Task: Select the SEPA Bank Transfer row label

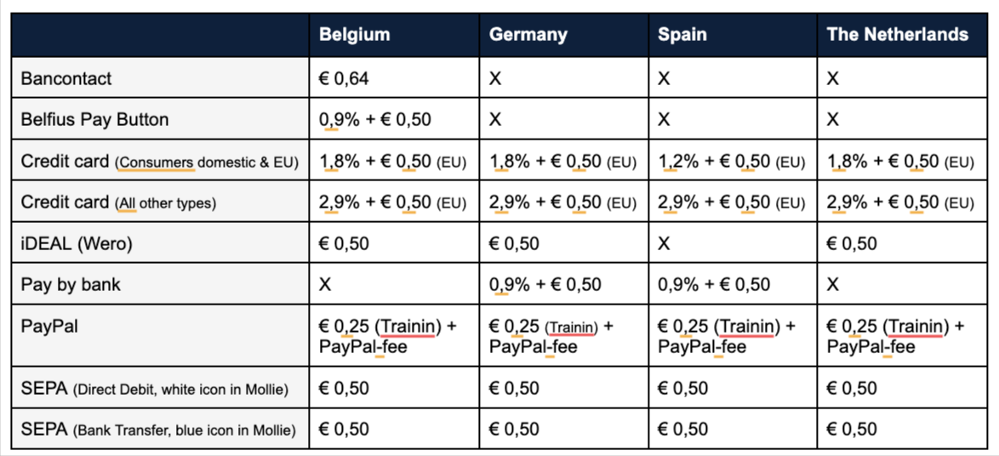Action: [x=158, y=430]
